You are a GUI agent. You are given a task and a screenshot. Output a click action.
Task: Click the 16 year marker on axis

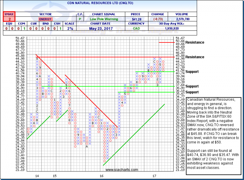click(101, 175)
